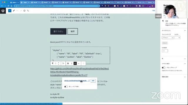Click the custom font size input field
Viewport: 188px width, 105px height.
[x=177, y=38]
